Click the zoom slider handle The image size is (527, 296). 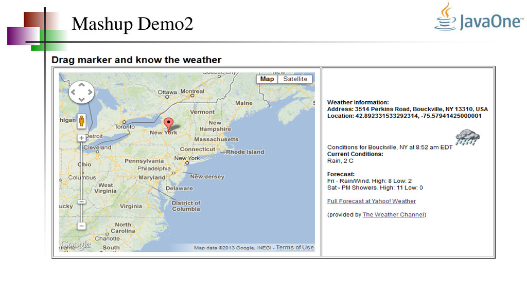pyautogui.click(x=81, y=201)
